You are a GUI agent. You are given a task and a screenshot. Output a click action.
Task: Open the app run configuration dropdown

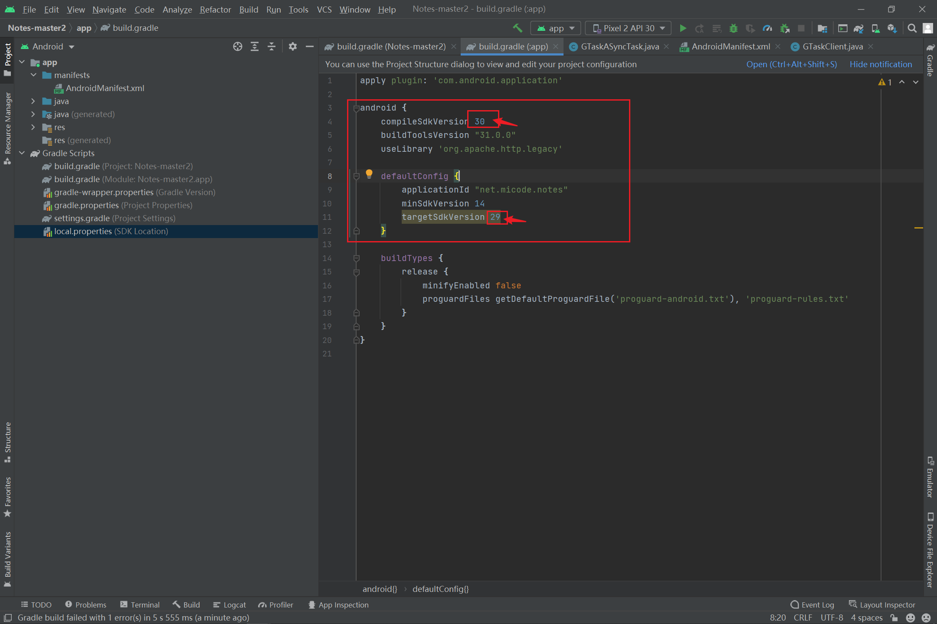pos(556,28)
